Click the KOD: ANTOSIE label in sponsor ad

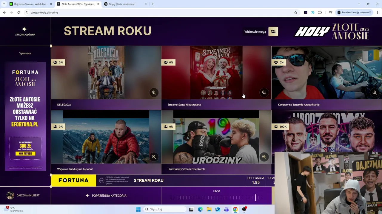(25, 154)
